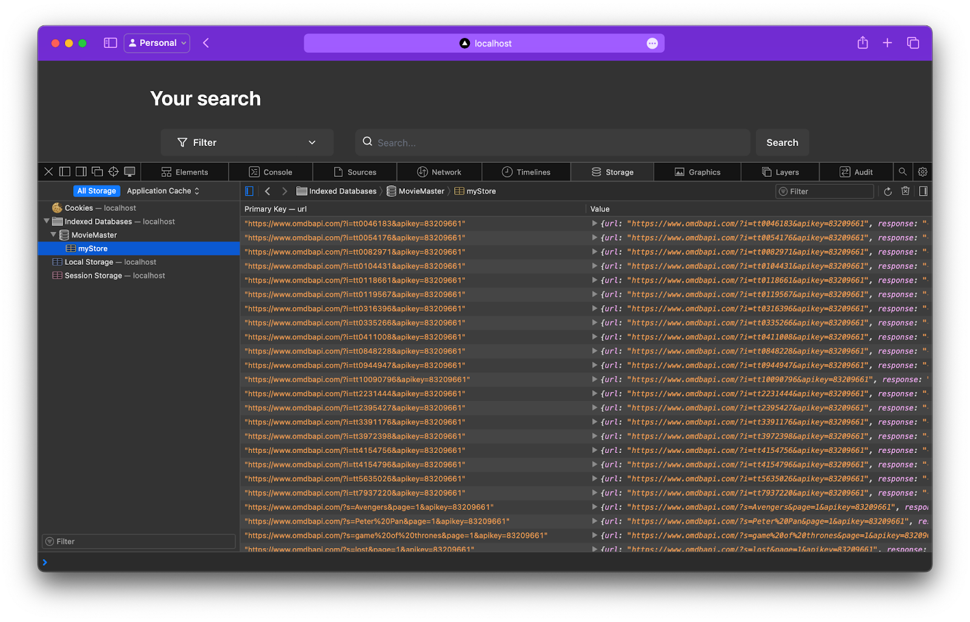Switch to the Console tab

pos(270,172)
